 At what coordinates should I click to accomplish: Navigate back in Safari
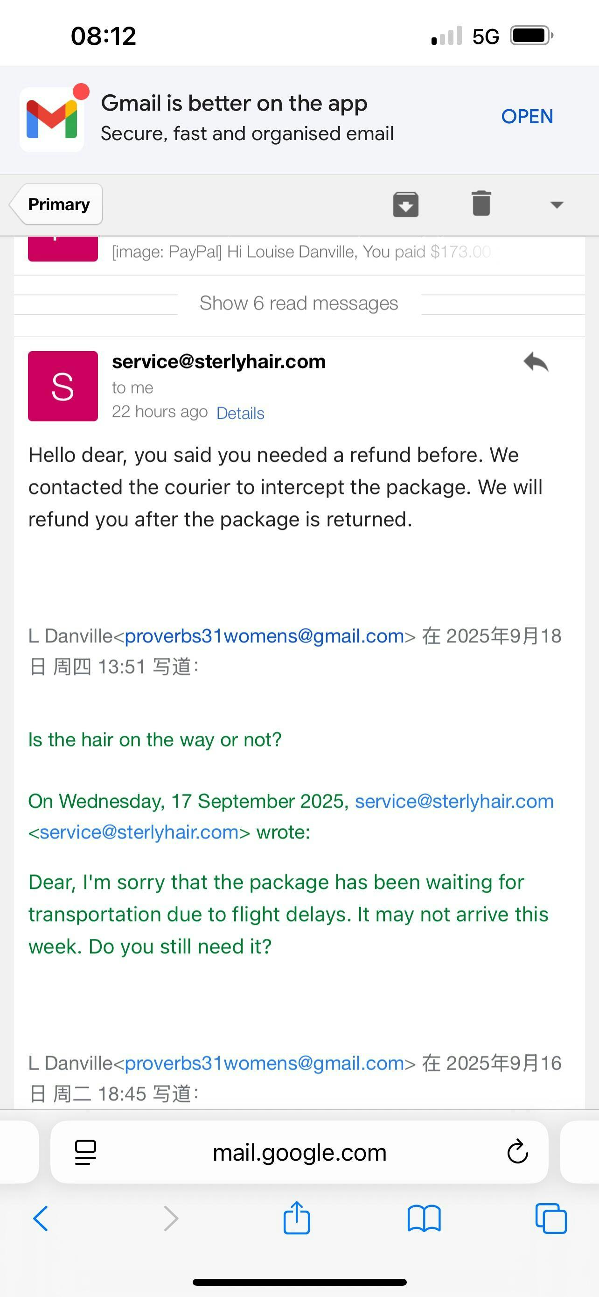coord(40,1219)
